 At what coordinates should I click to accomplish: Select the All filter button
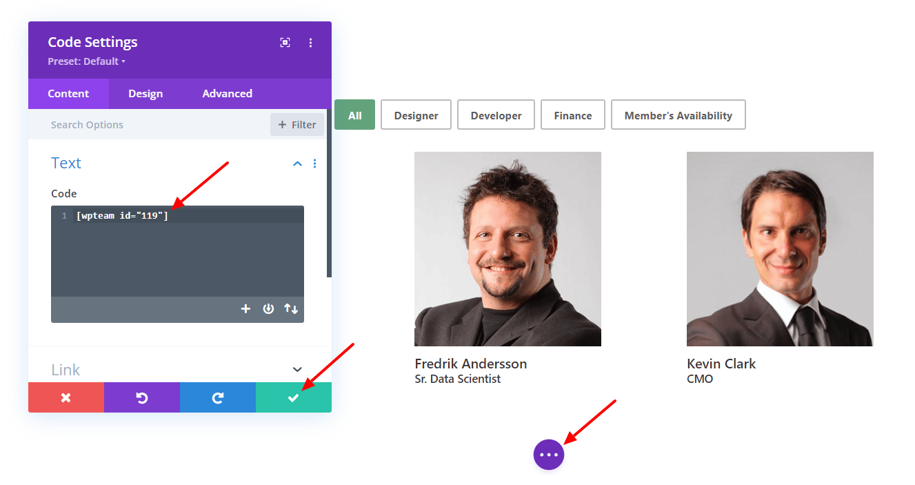[x=355, y=115]
